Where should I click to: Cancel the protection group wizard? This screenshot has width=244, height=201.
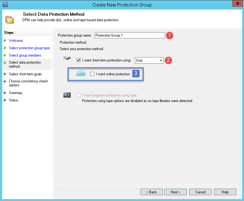pos(200,192)
